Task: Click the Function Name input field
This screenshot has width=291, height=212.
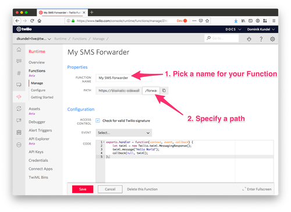Action: [x=123, y=78]
